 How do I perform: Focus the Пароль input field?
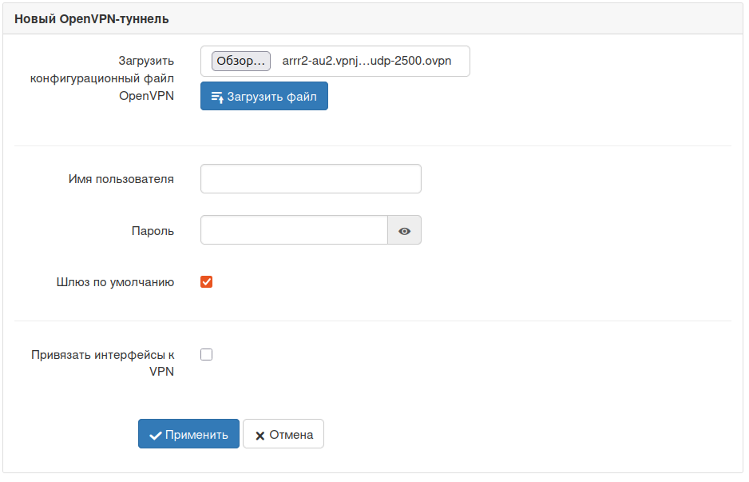click(x=294, y=230)
